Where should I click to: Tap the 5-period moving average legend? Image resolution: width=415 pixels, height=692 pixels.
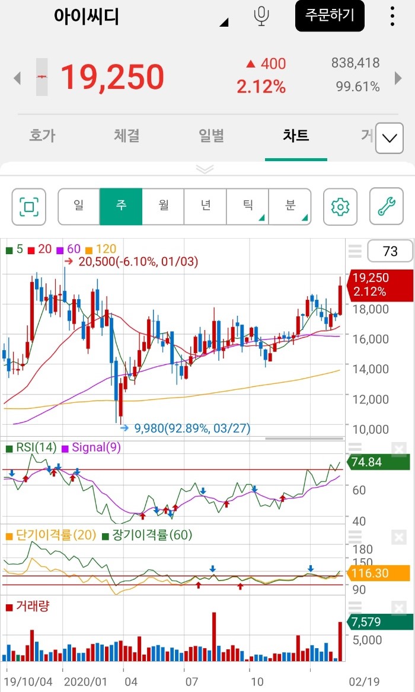[x=15, y=249]
